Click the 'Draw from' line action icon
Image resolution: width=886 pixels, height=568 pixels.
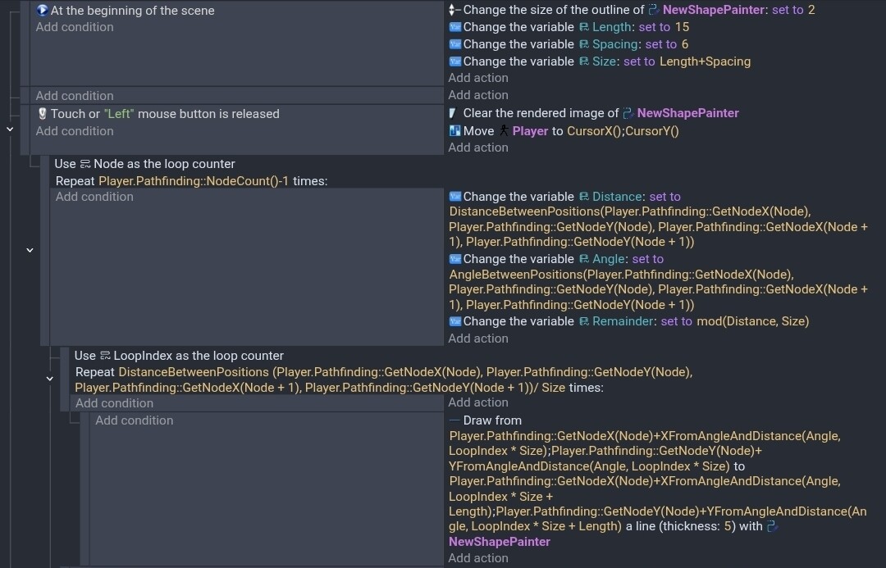click(x=454, y=420)
